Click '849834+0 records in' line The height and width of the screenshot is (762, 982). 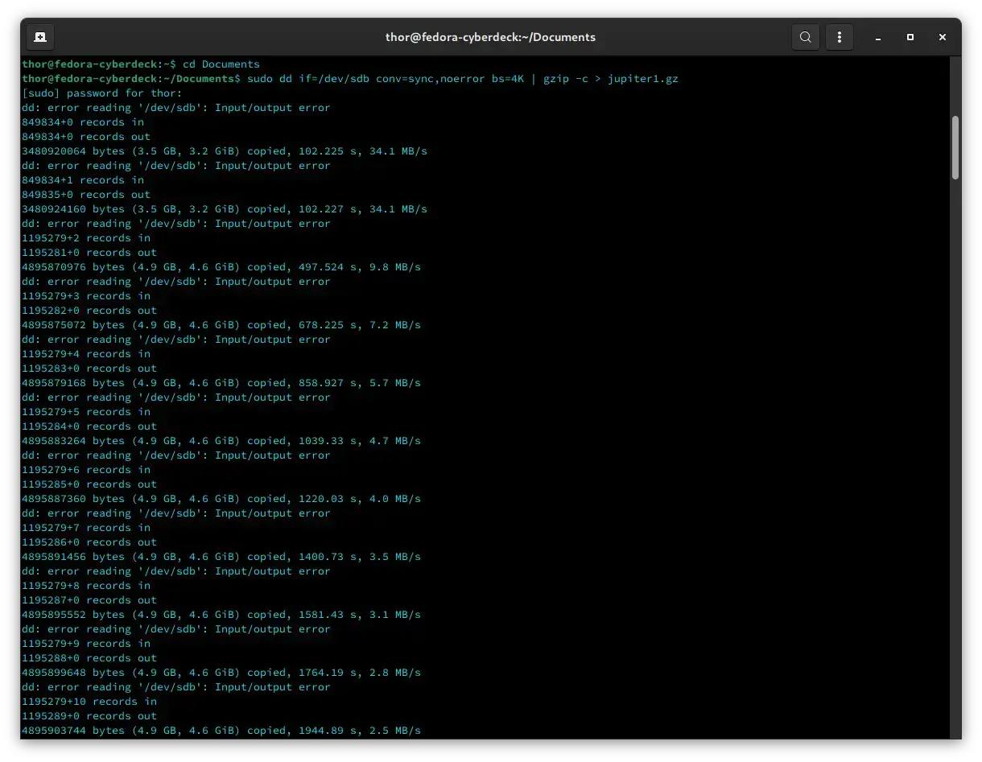click(x=83, y=122)
